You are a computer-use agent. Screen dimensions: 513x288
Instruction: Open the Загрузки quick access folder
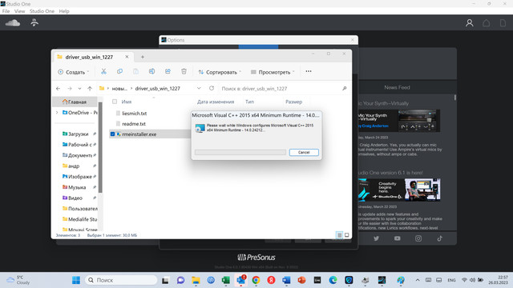[79, 134]
